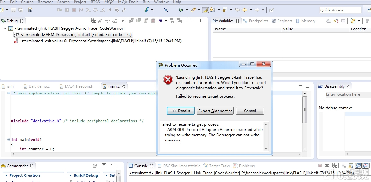Viewport: 371px width, 182px height.
Task: Switch to the Breakpoints tab
Action: pos(256,21)
